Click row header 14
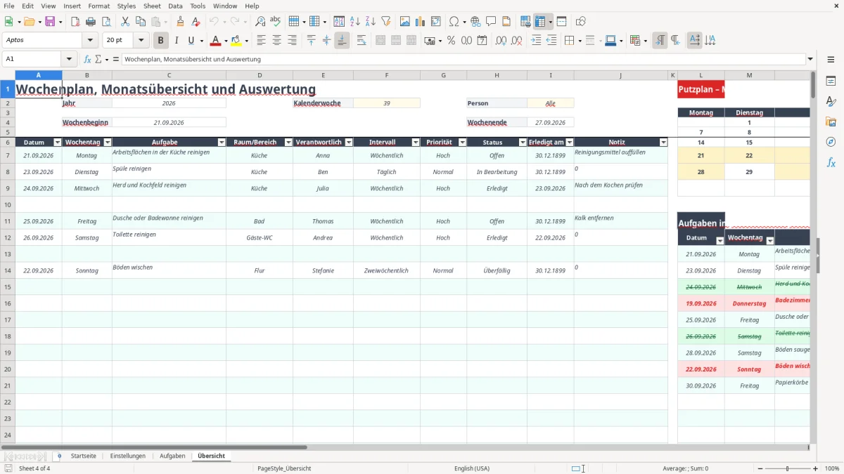The image size is (844, 474). 8,270
